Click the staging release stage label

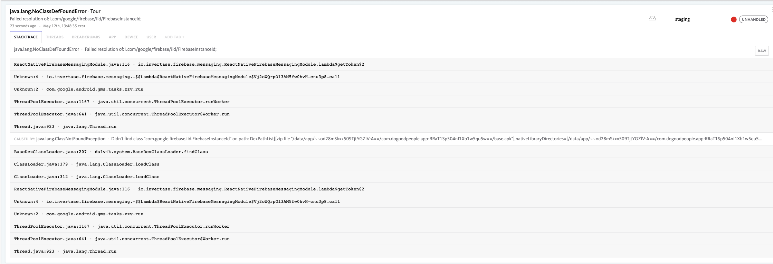coord(682,19)
